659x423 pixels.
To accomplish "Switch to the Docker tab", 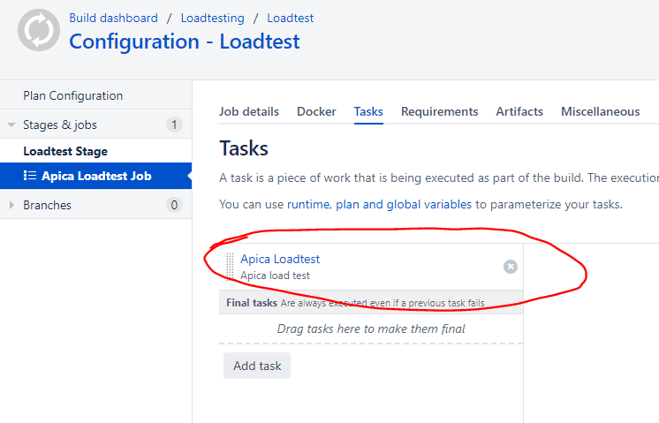I will [316, 111].
